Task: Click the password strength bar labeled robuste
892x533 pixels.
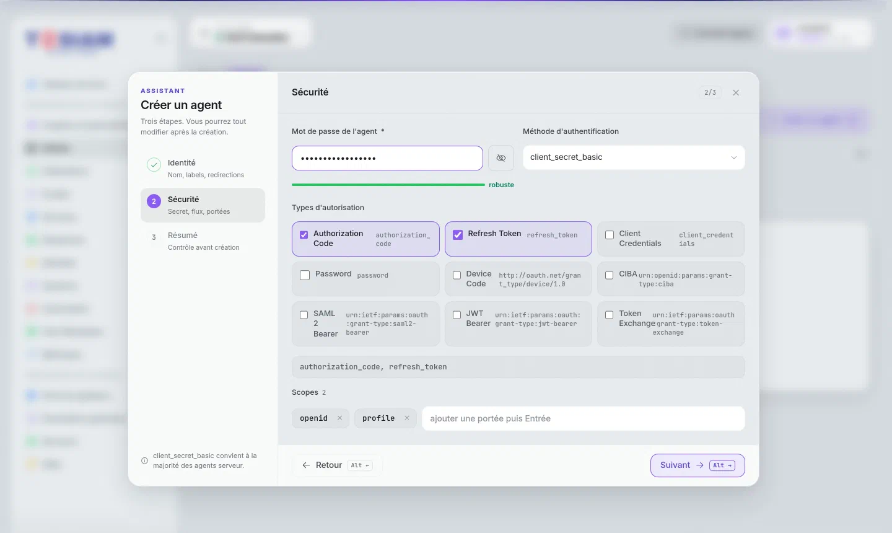Action: click(388, 185)
